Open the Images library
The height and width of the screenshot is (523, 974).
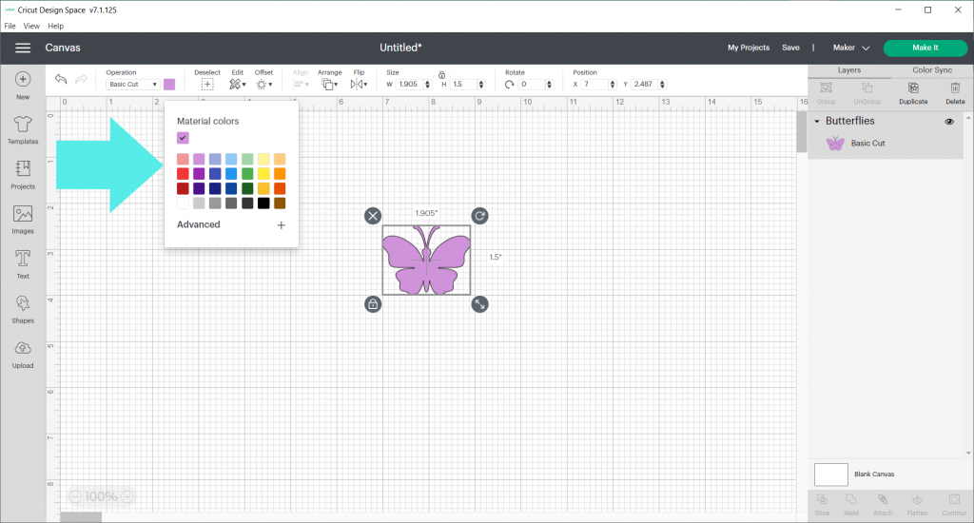(x=23, y=214)
